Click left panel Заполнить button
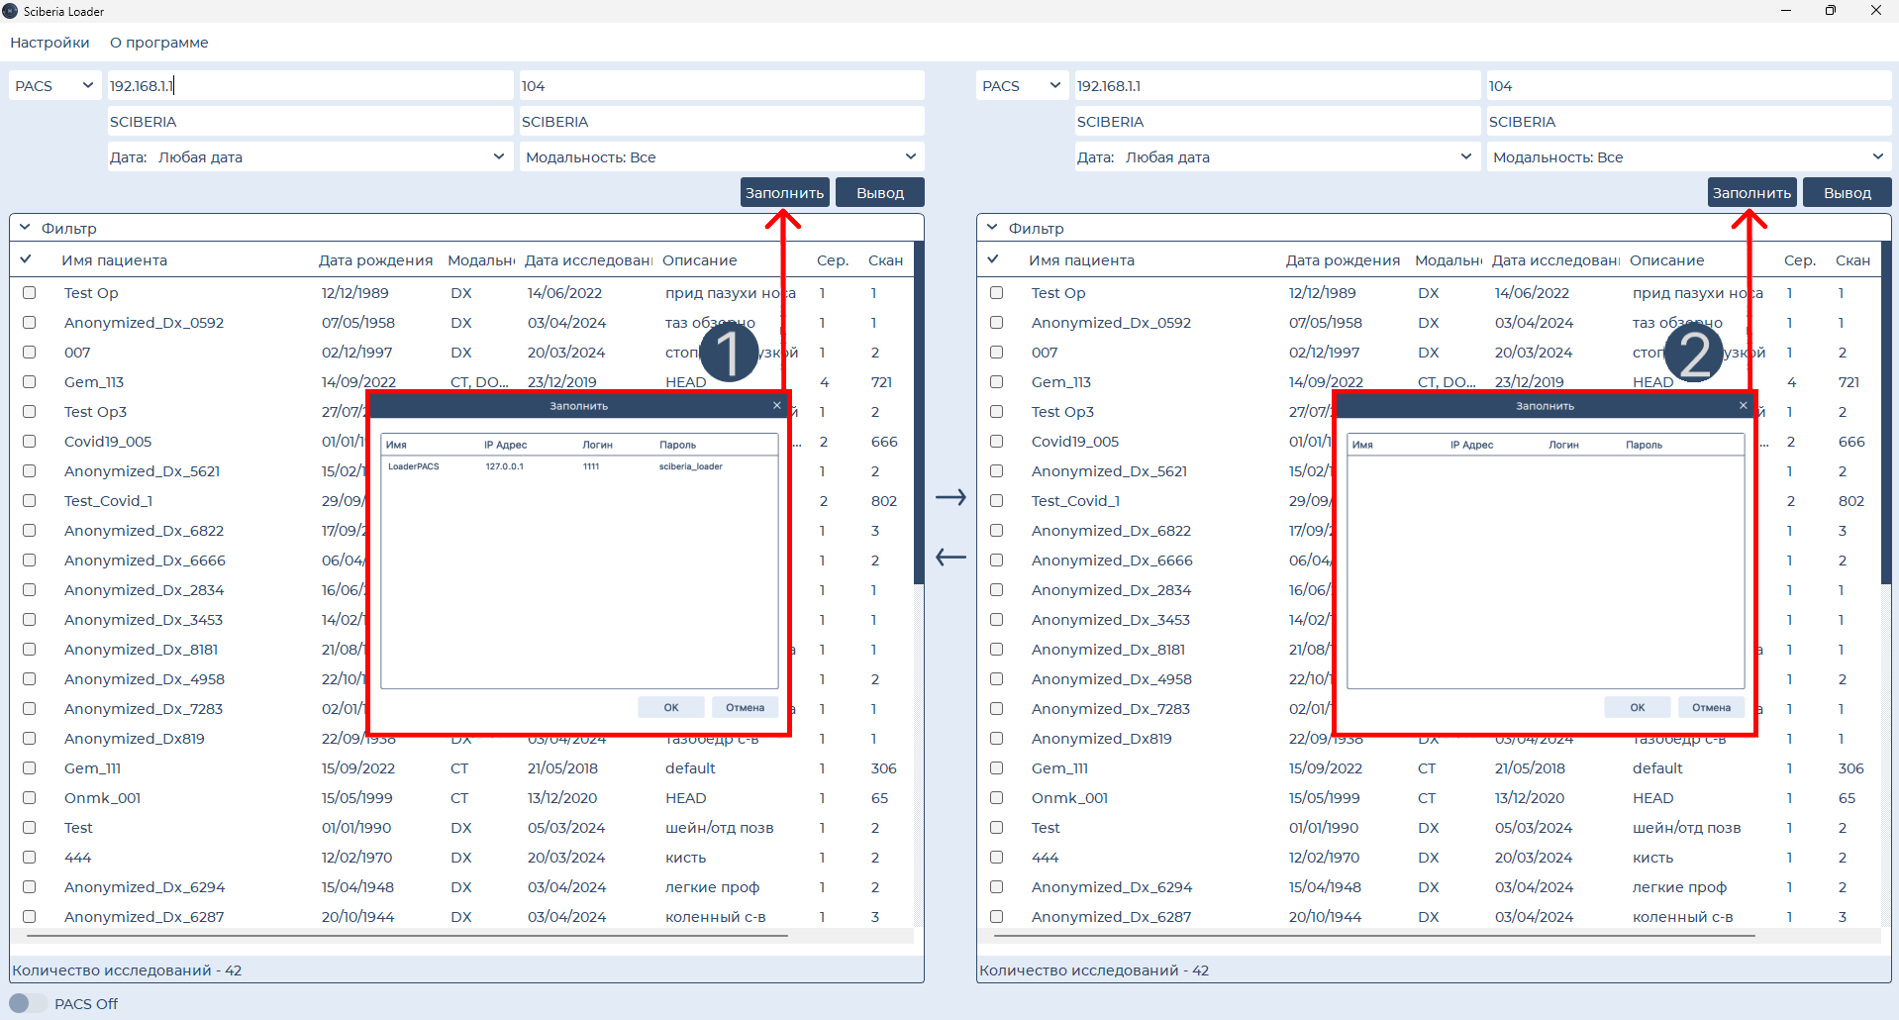The image size is (1899, 1020). (x=785, y=193)
